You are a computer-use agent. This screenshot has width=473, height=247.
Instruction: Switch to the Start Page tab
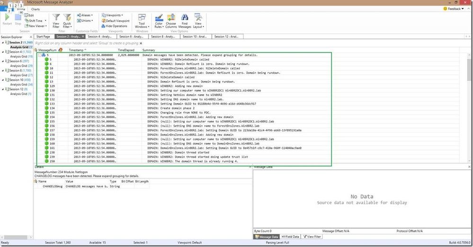pos(43,36)
